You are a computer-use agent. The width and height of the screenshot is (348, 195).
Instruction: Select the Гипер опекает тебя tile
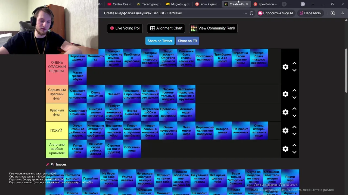click(77, 149)
